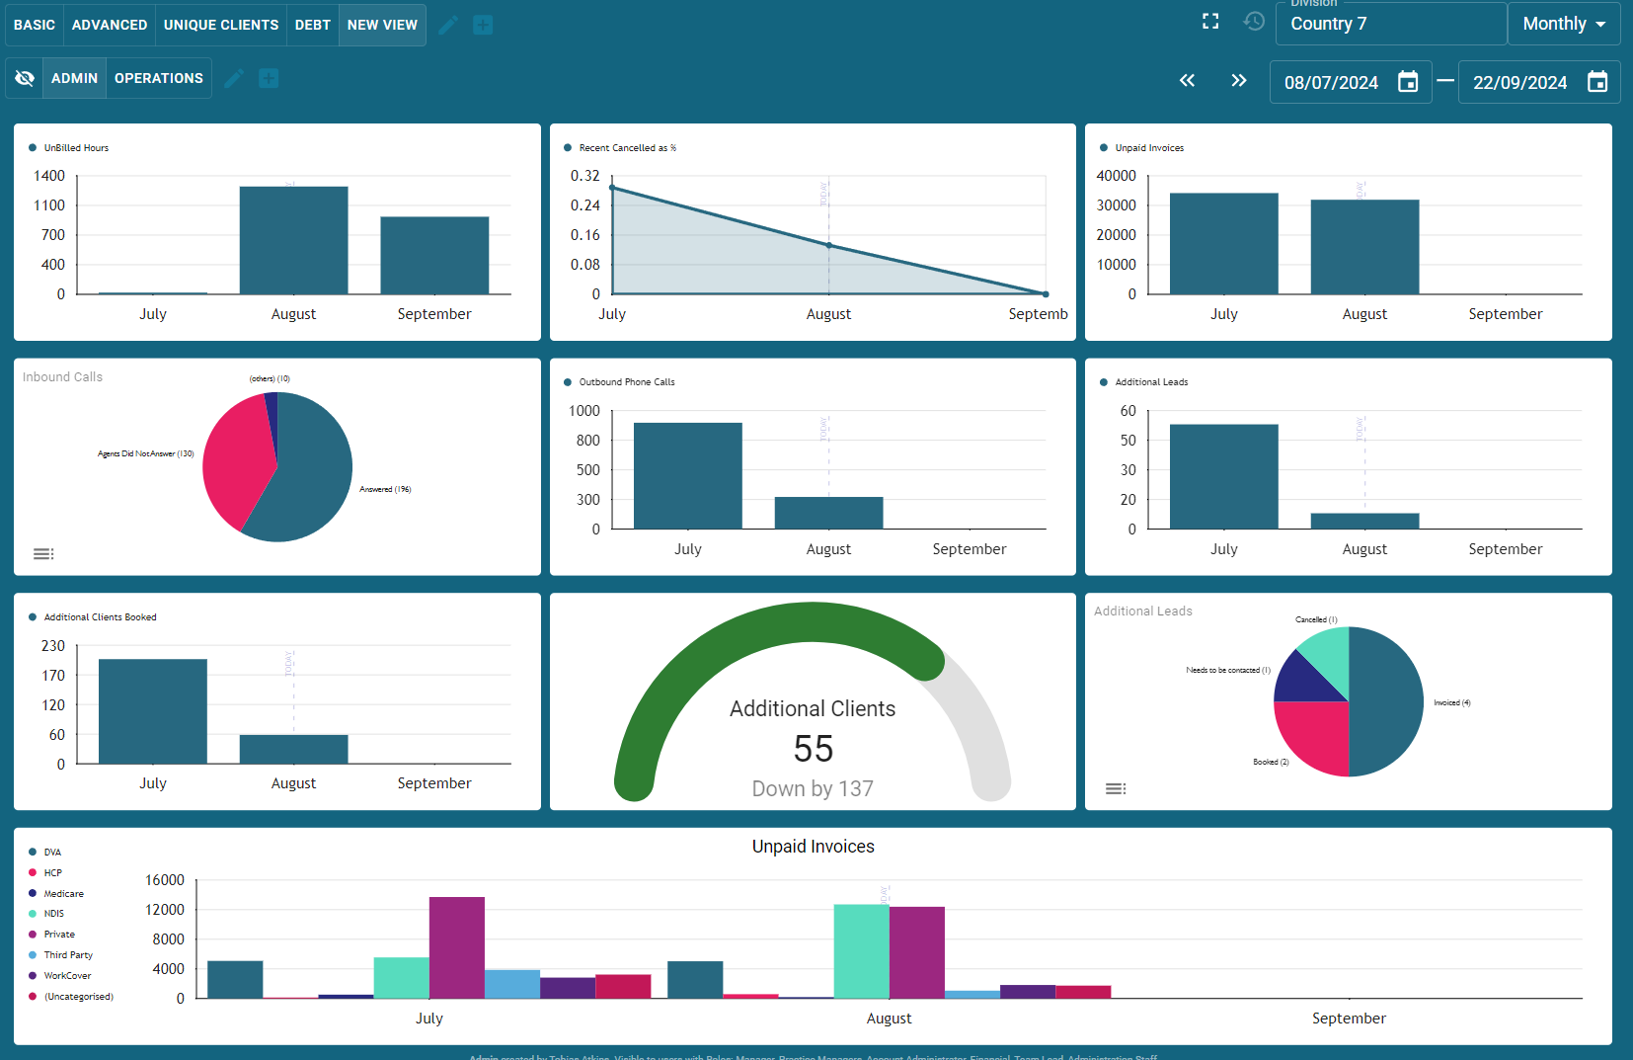This screenshot has width=1633, height=1060.
Task: Open the Inbound Calls chart menu
Action: pyautogui.click(x=43, y=554)
